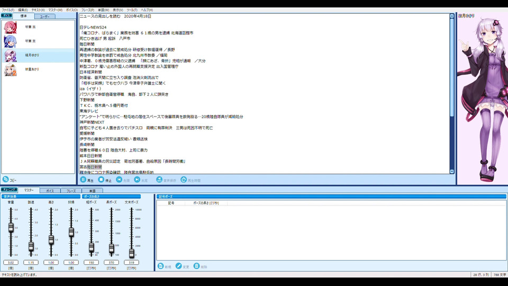Switch to 標準 voice preset tab

(23, 16)
